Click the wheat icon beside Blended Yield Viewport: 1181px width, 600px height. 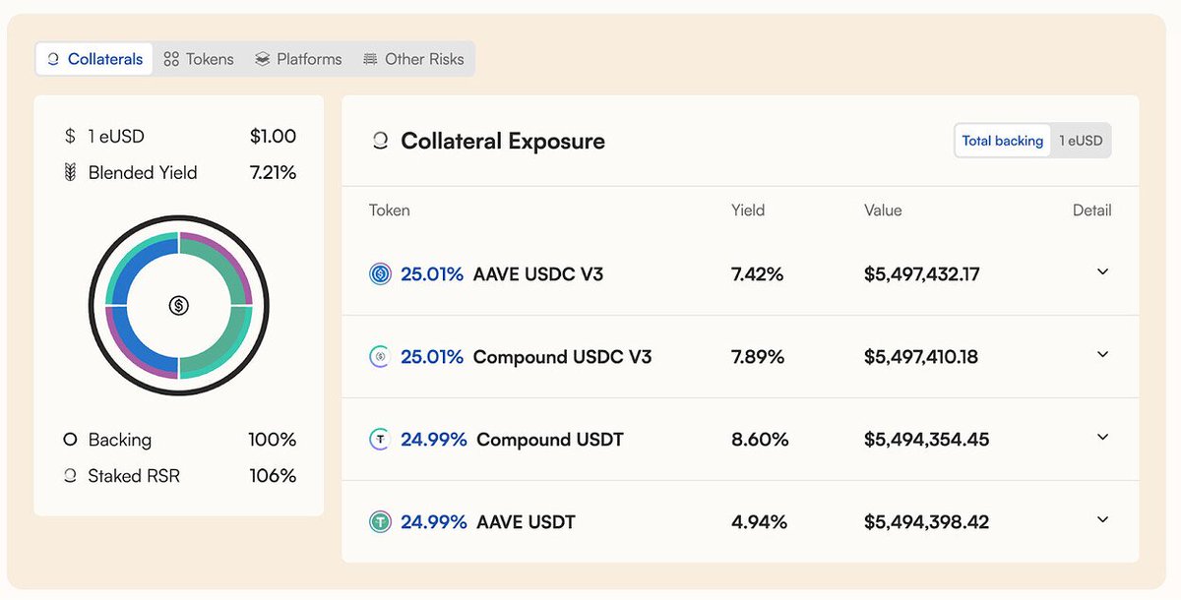tap(70, 173)
